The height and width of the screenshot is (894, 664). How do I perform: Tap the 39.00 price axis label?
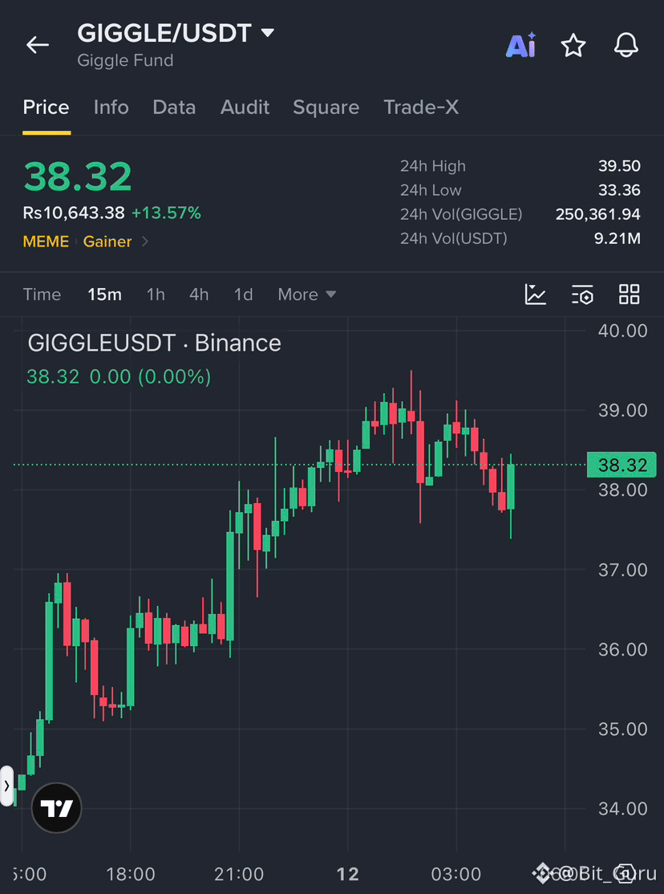[x=623, y=411]
